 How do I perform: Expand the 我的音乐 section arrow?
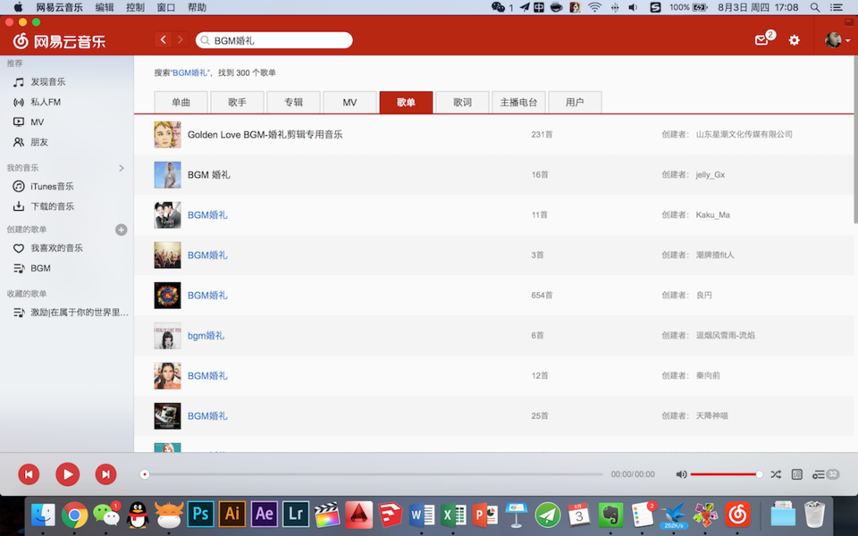[x=122, y=168]
